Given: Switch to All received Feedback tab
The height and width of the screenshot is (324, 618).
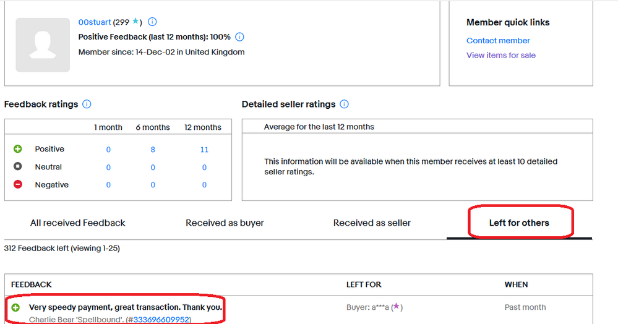Looking at the screenshot, I should 78,223.
